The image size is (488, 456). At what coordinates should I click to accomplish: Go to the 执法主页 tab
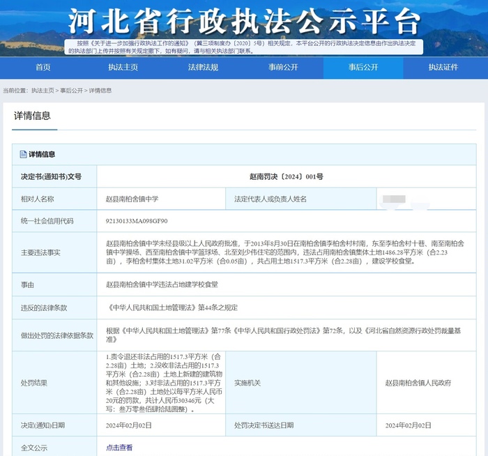[123, 67]
